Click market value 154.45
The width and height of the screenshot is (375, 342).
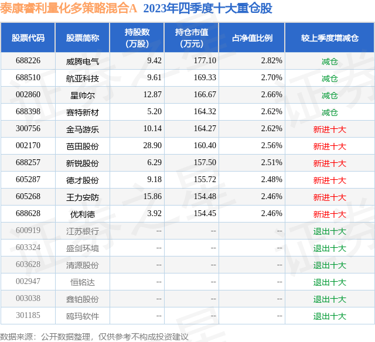coord(205,213)
